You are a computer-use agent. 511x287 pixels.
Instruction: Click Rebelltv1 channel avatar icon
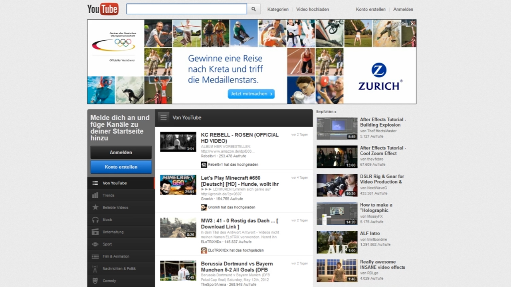click(204, 164)
